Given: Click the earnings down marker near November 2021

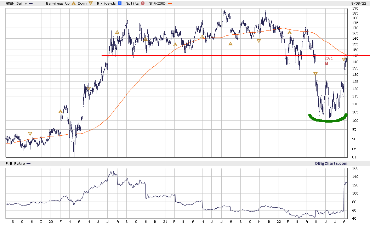Looking at the screenshot, I should coord(259,41).
